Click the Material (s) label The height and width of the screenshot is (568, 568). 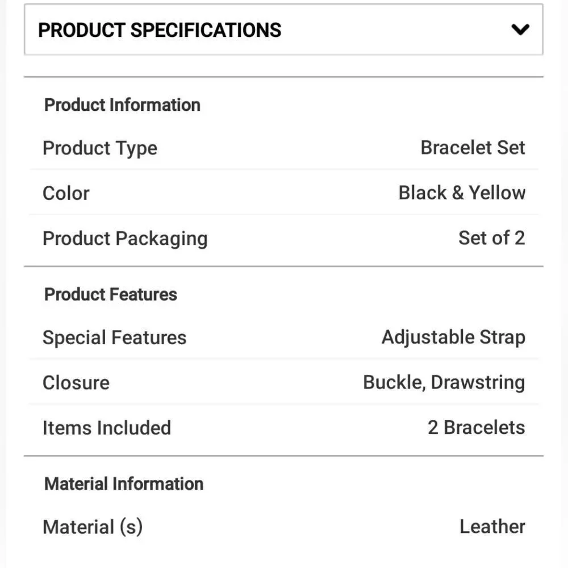point(93,527)
